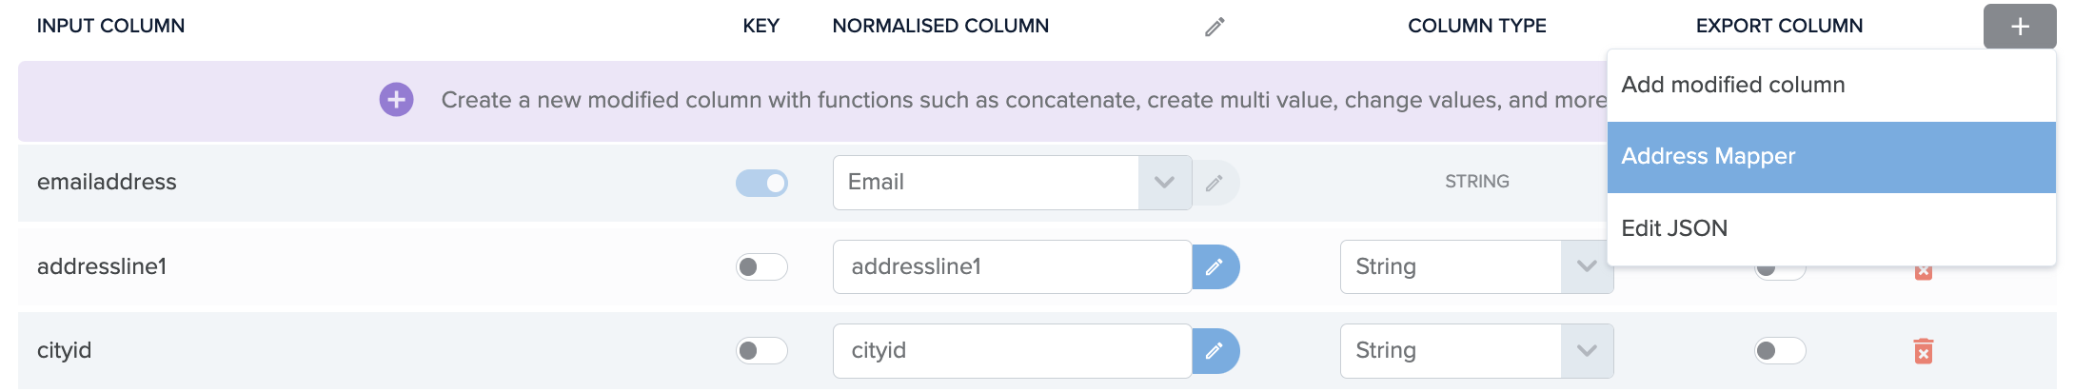This screenshot has height=392, width=2094.
Task: Edit cityid with blue pencil button
Action: pos(1215,351)
